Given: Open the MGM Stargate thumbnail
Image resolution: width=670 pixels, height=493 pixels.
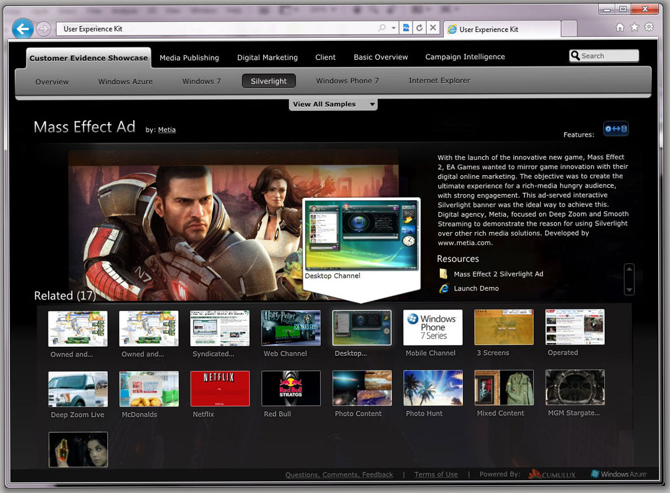Looking at the screenshot, I should [575, 387].
